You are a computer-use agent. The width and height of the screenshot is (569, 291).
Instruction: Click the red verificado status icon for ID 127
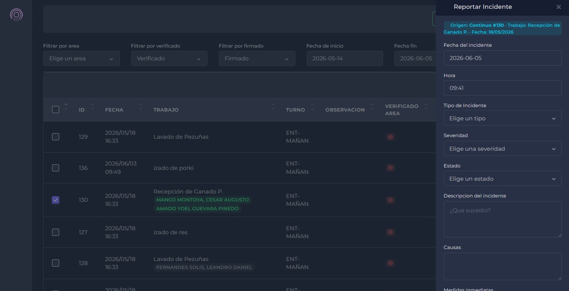[391, 232]
